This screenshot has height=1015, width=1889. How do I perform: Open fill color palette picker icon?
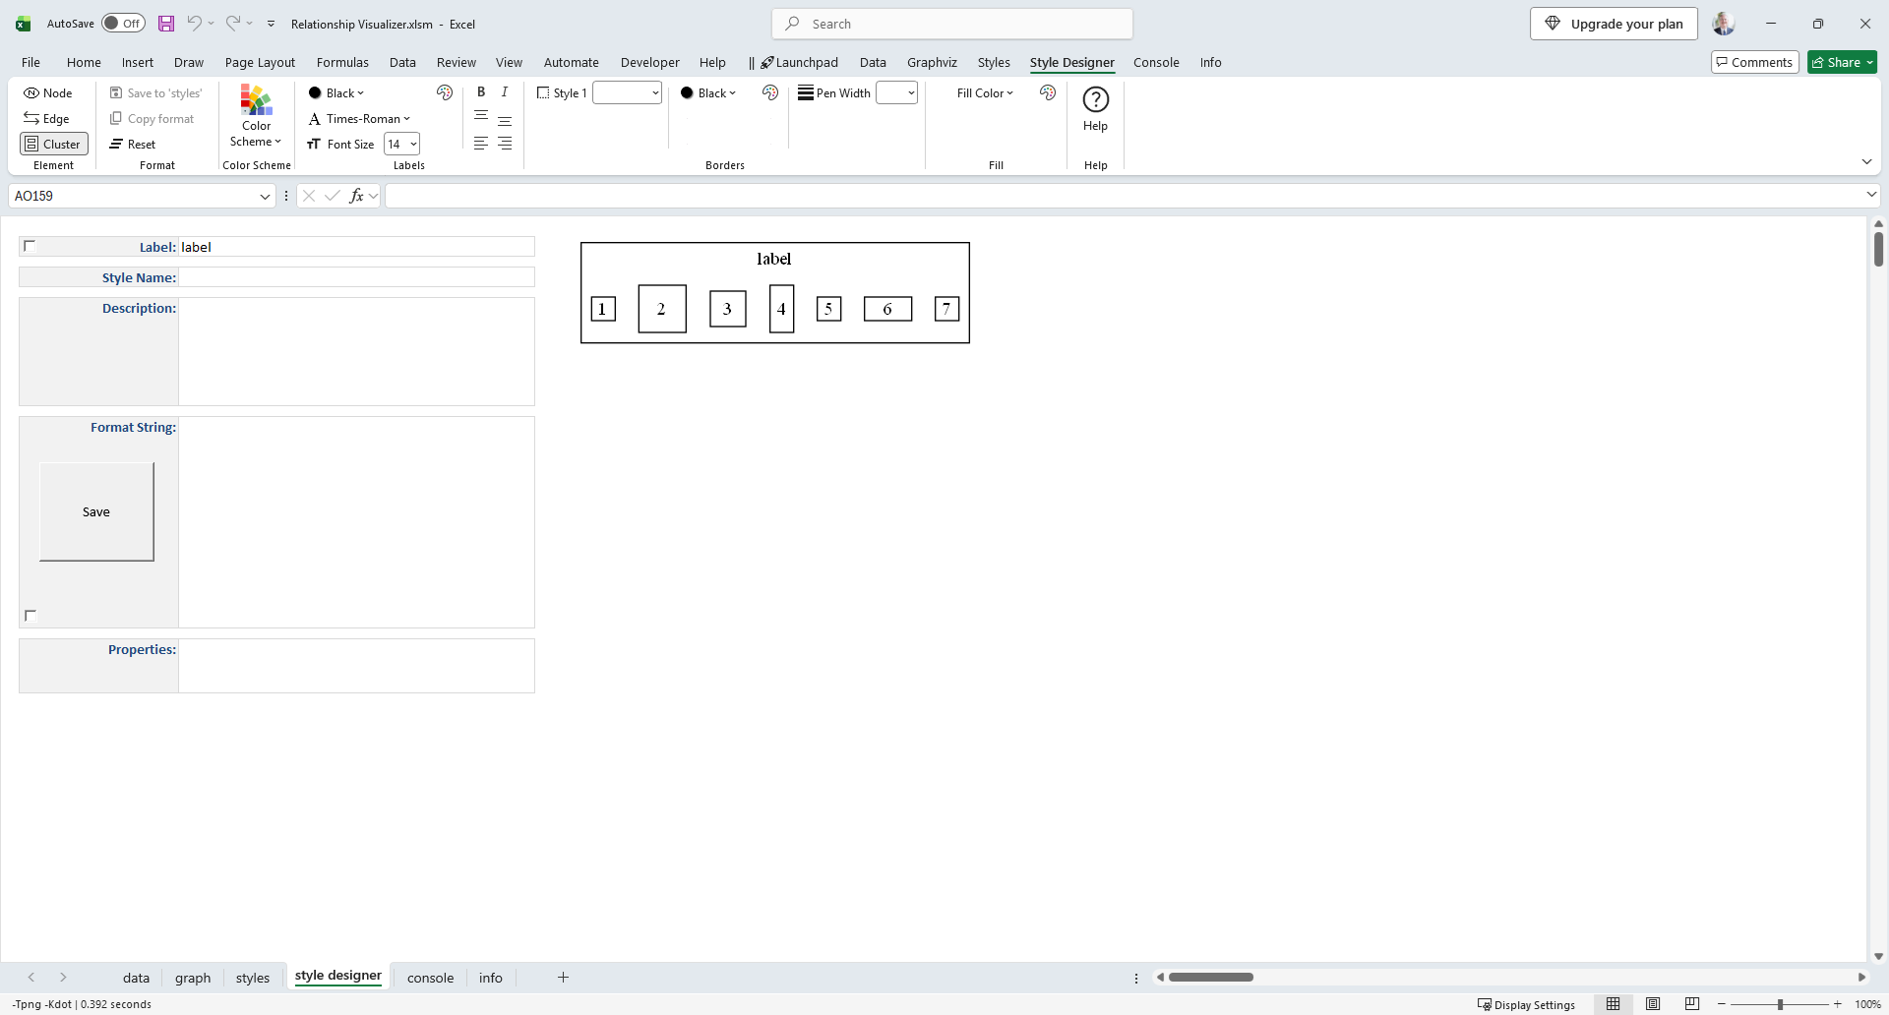1048,92
